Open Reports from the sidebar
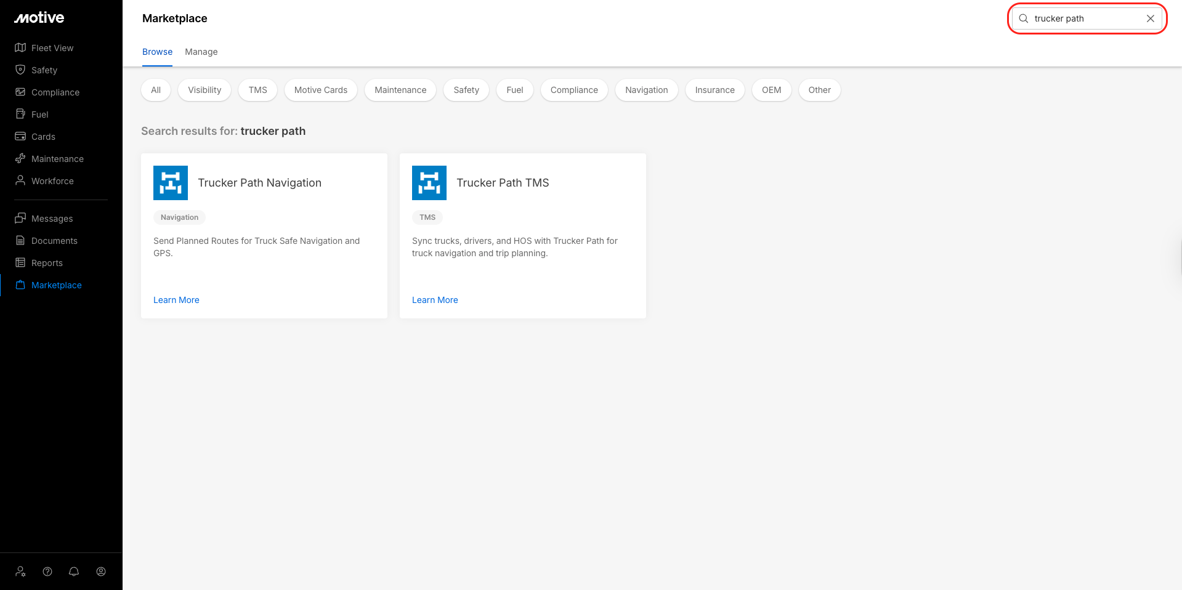The width and height of the screenshot is (1182, 590). 47,263
